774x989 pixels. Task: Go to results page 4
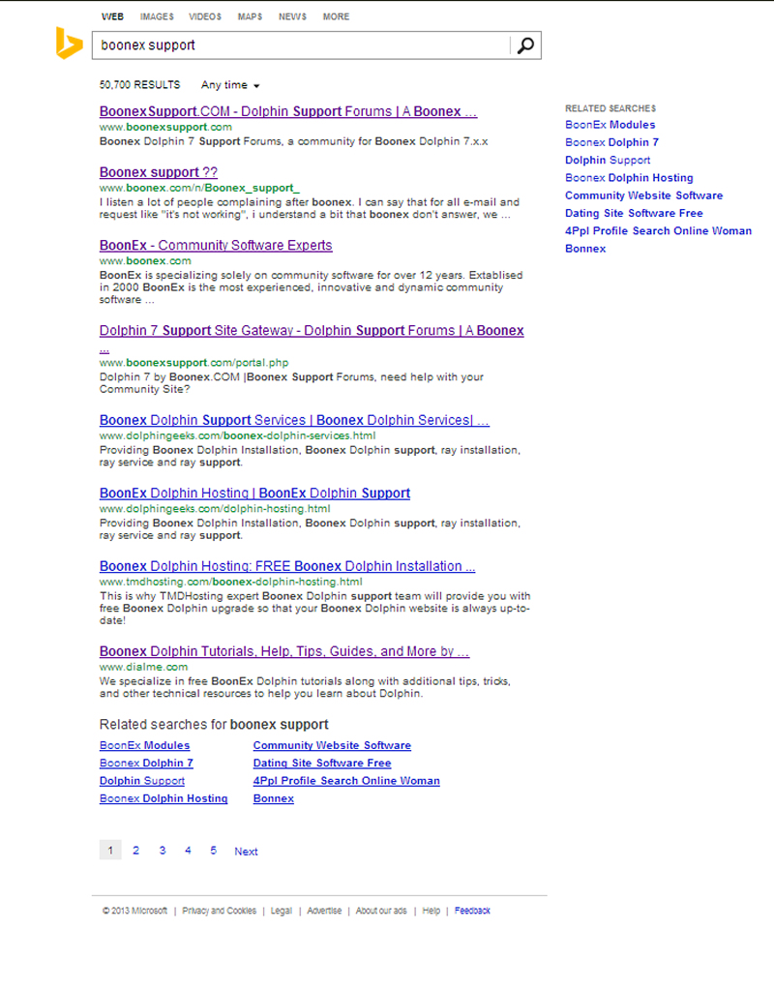tap(188, 851)
